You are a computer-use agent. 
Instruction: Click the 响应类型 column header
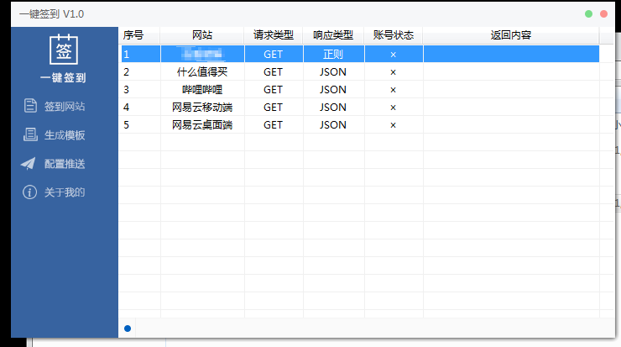click(x=333, y=35)
